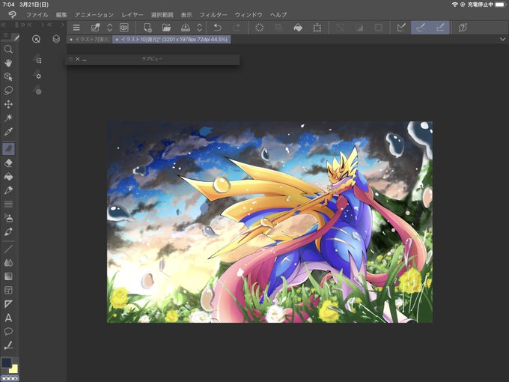Viewport: 509px width, 382px height.
Task: Select the Auto Select magic wand
Action: (8, 118)
